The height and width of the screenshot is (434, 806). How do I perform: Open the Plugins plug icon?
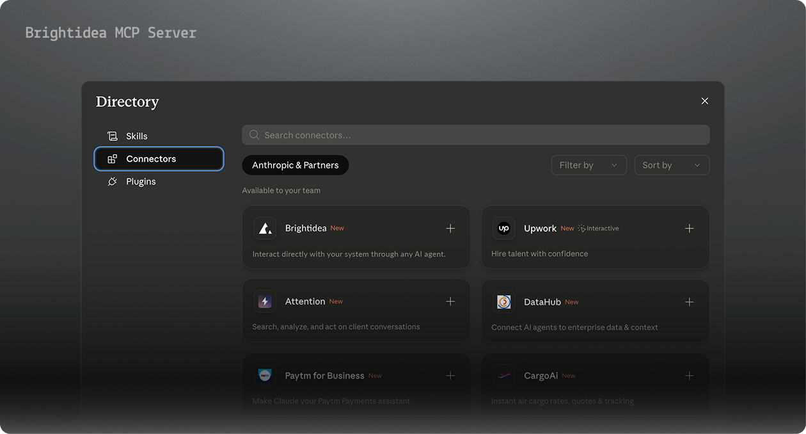pyautogui.click(x=113, y=182)
